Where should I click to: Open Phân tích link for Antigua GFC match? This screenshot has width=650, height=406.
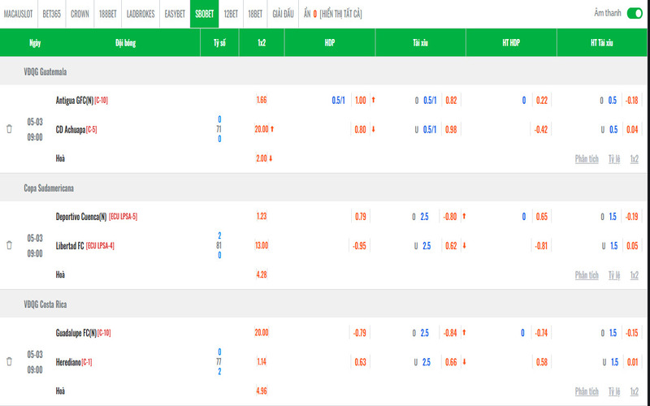[587, 159]
